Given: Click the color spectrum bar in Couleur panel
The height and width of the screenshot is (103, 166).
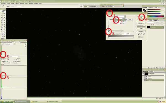Looking at the screenshot, I should pos(155,16).
